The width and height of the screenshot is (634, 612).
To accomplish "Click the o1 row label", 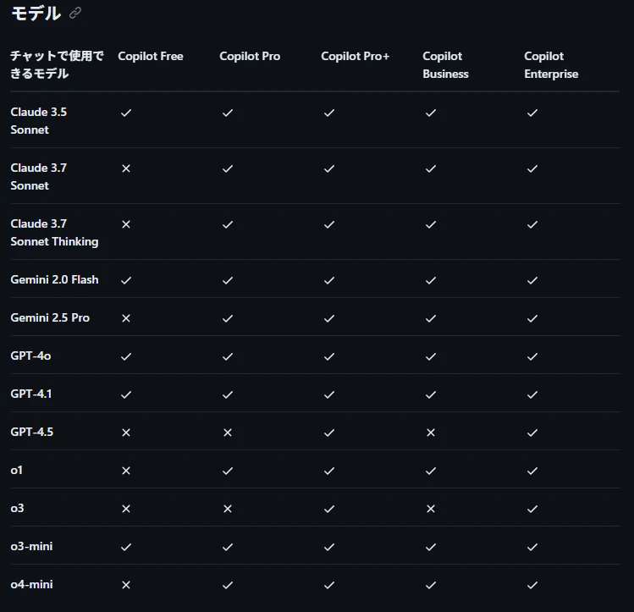I will pyautogui.click(x=17, y=470).
